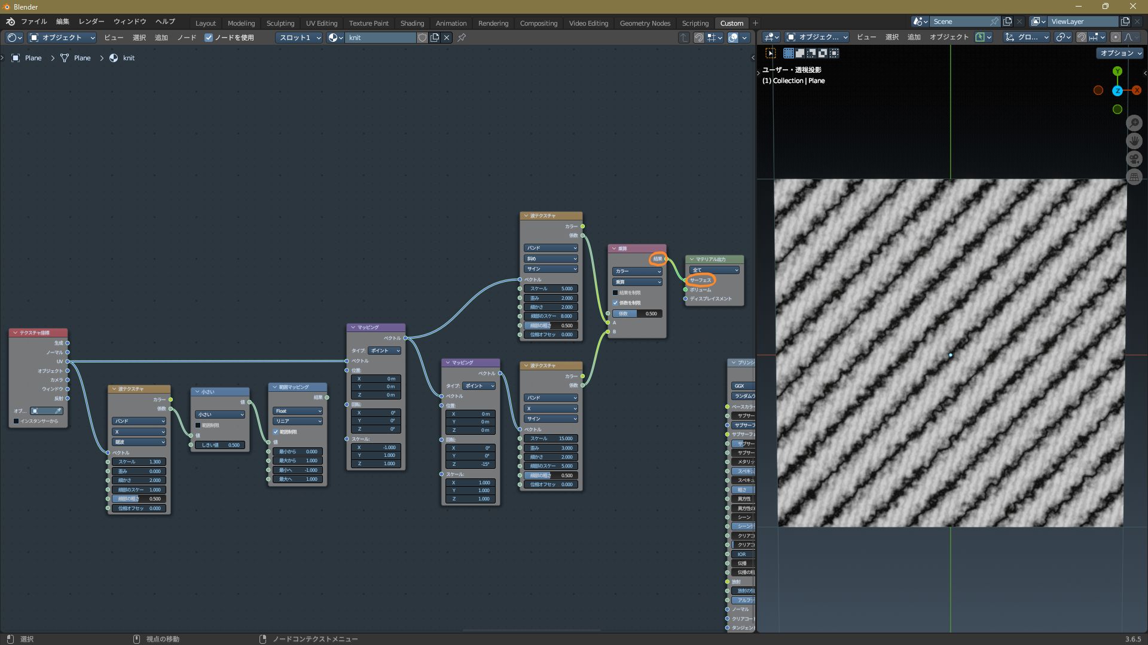The width and height of the screenshot is (1148, 645).
Task: Click the new material copy icon
Action: tap(435, 38)
